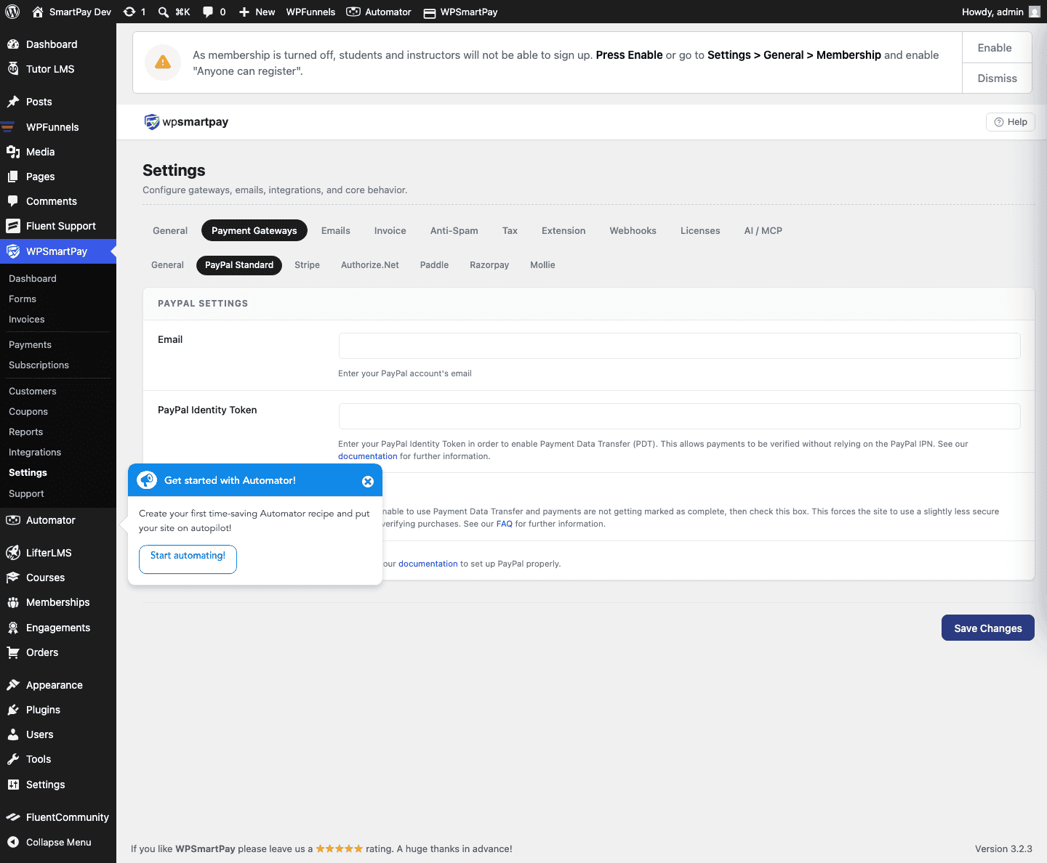Open Engagements in the sidebar
The width and height of the screenshot is (1047, 863).
(58, 628)
